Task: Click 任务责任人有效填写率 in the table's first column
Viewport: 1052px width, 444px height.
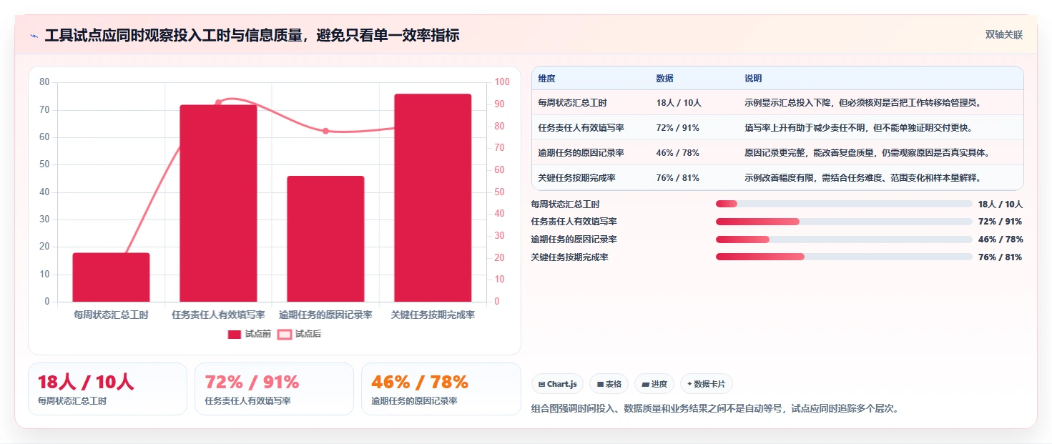Action: coord(581,128)
